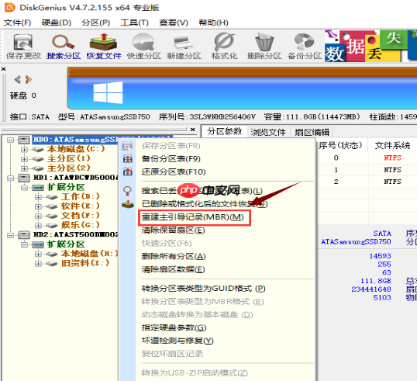
Task: Switch to the 扇区编辑 tab
Action: coord(312,132)
